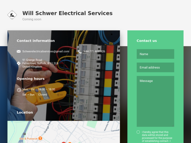The width and height of the screenshot is (191, 143).
Task: Click the 'Felixstowe, Suffolk, IP11 2LB' line
Action: pyautogui.click(x=40, y=63)
